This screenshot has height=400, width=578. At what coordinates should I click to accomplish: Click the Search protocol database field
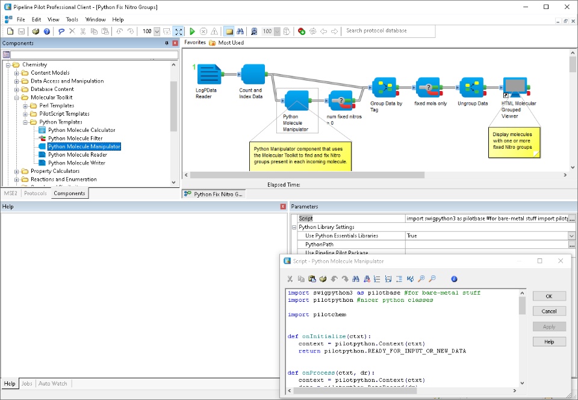tap(388, 31)
